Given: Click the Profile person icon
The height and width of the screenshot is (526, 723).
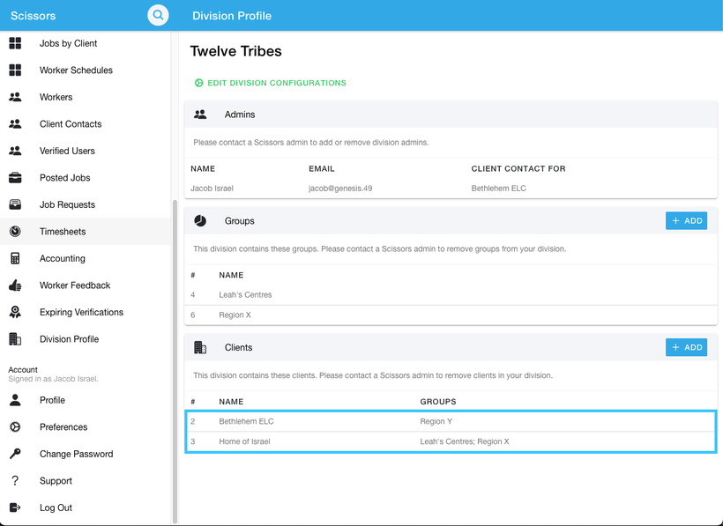Looking at the screenshot, I should (x=15, y=400).
